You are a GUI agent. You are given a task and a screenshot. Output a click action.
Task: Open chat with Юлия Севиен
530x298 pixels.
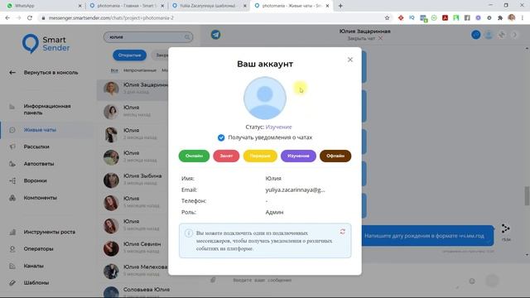(132, 248)
